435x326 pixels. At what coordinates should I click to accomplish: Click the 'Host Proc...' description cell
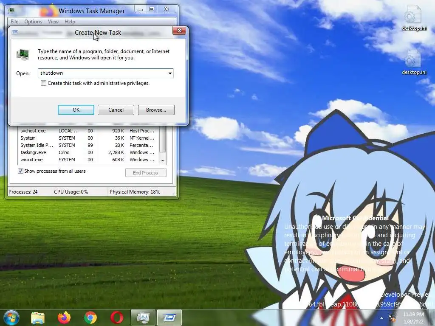pyautogui.click(x=142, y=131)
